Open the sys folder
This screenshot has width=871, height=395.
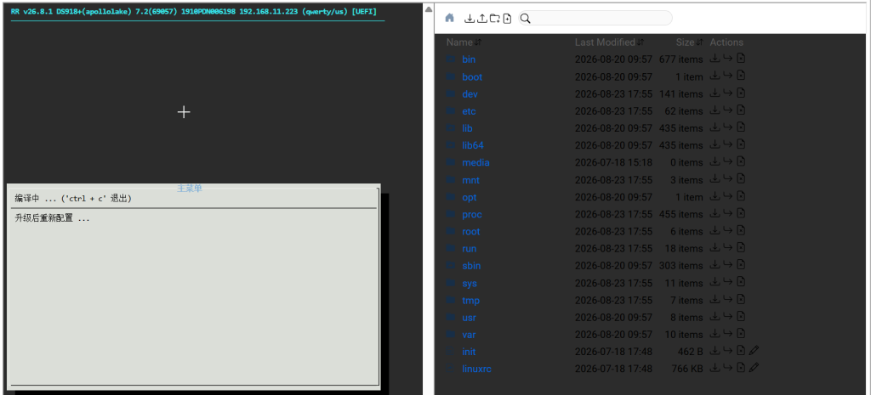470,283
